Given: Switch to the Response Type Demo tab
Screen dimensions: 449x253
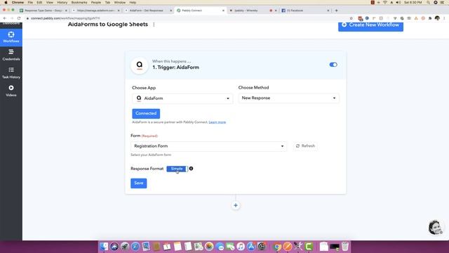Looking at the screenshot, I should [43, 11].
